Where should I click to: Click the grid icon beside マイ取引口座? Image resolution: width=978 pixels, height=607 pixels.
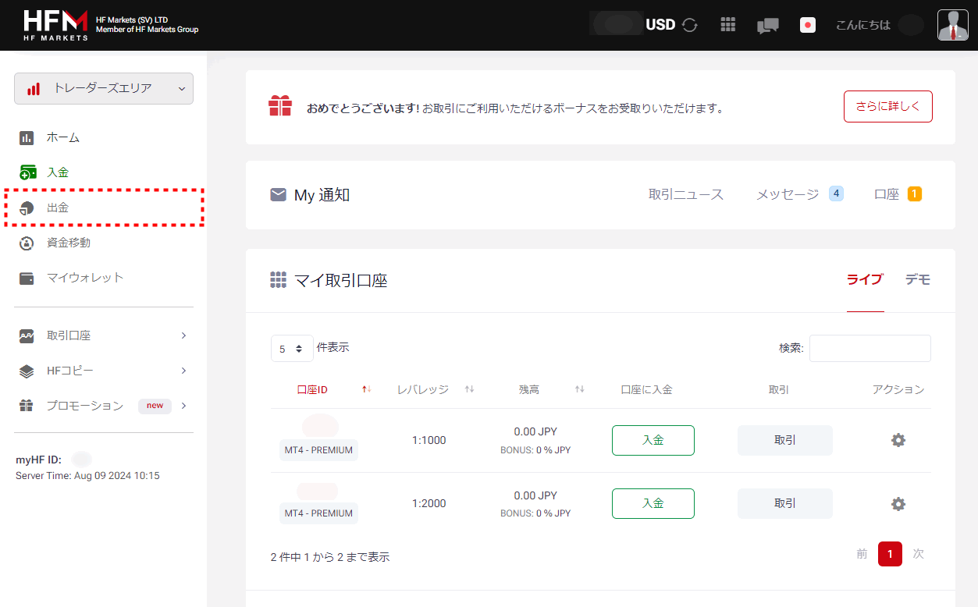coord(278,279)
